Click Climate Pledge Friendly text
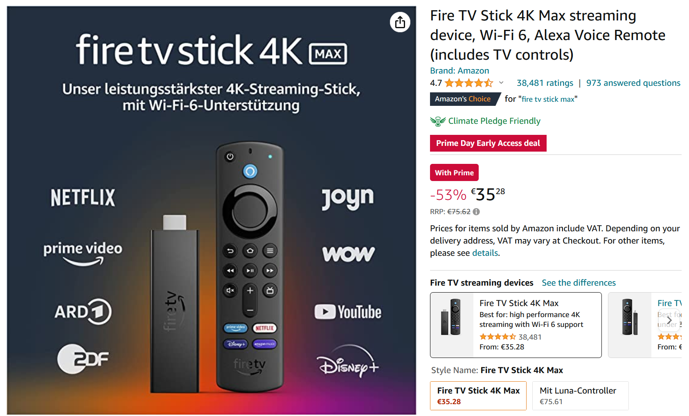 click(494, 121)
